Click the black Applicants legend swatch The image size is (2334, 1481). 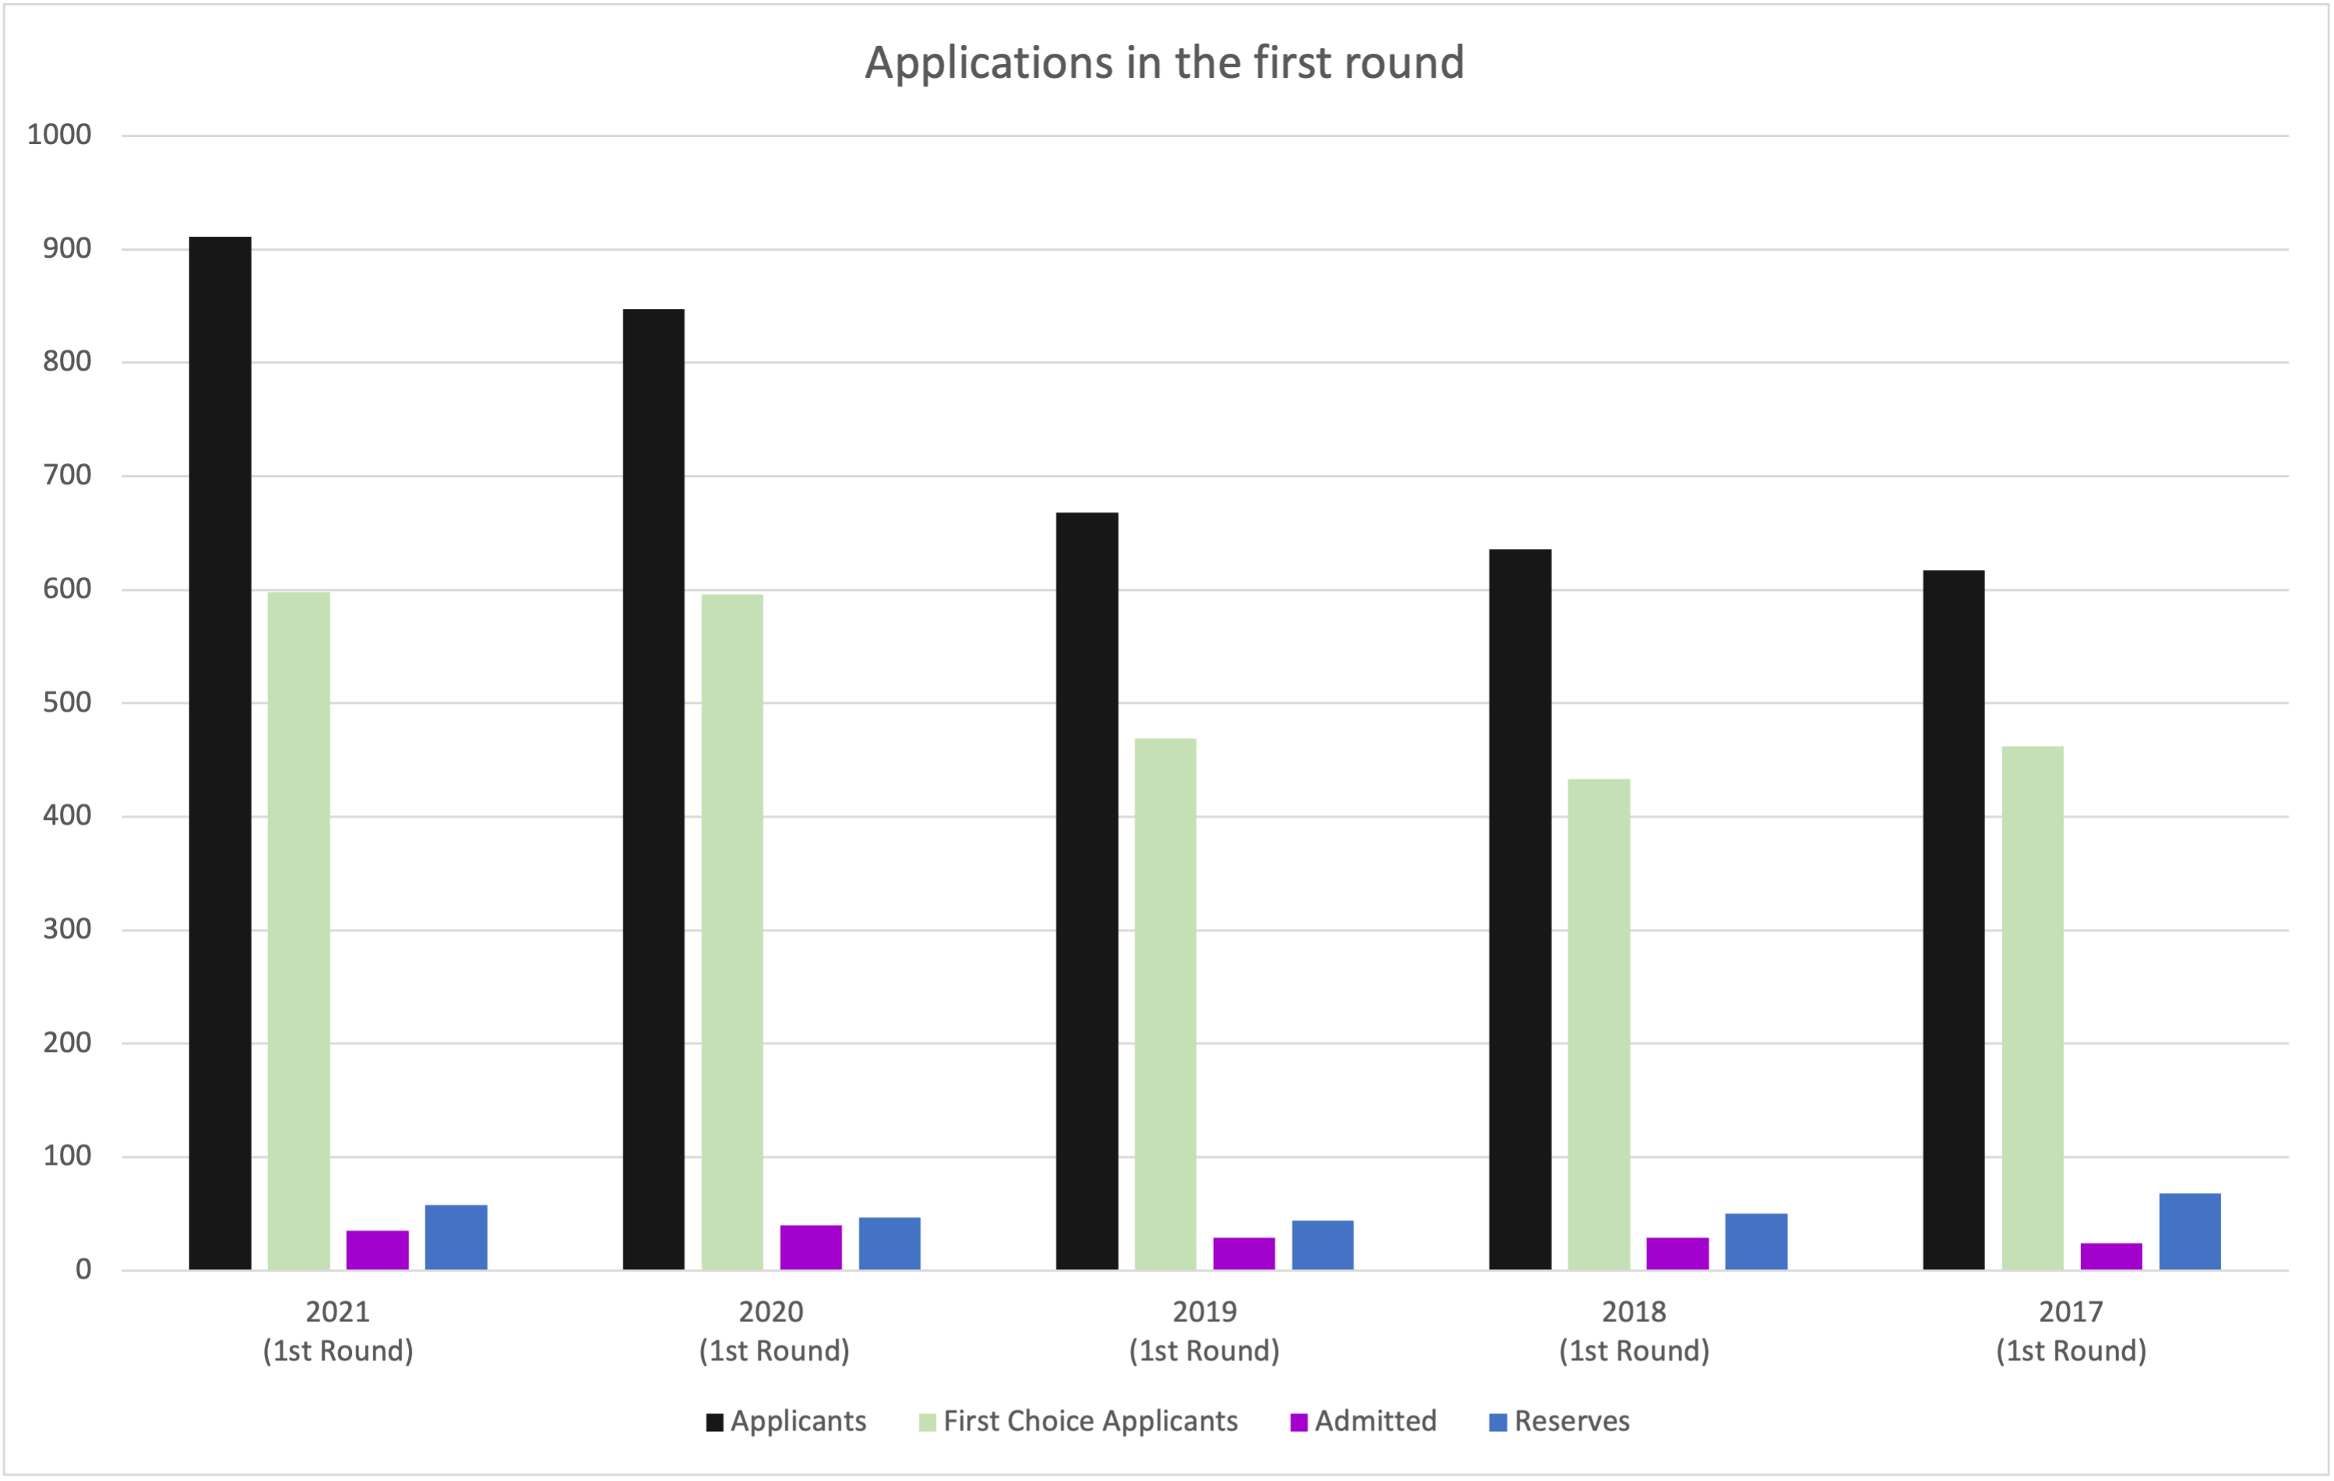714,1422
